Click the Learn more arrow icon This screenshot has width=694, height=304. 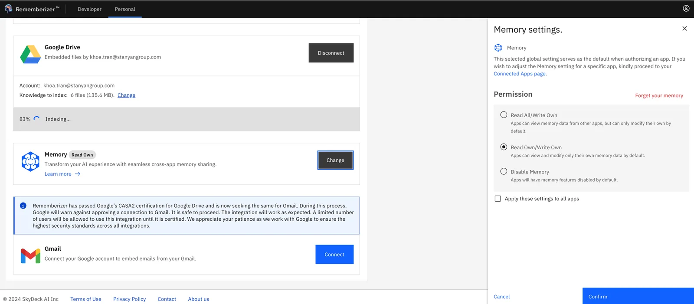click(x=78, y=174)
